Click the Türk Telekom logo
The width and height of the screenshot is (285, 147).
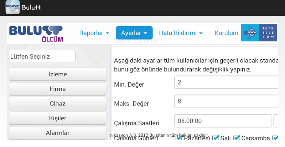coord(259,33)
